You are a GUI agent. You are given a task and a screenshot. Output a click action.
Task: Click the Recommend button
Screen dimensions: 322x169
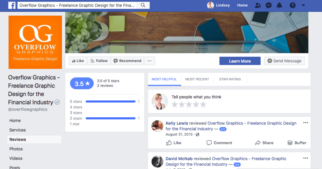click(128, 61)
